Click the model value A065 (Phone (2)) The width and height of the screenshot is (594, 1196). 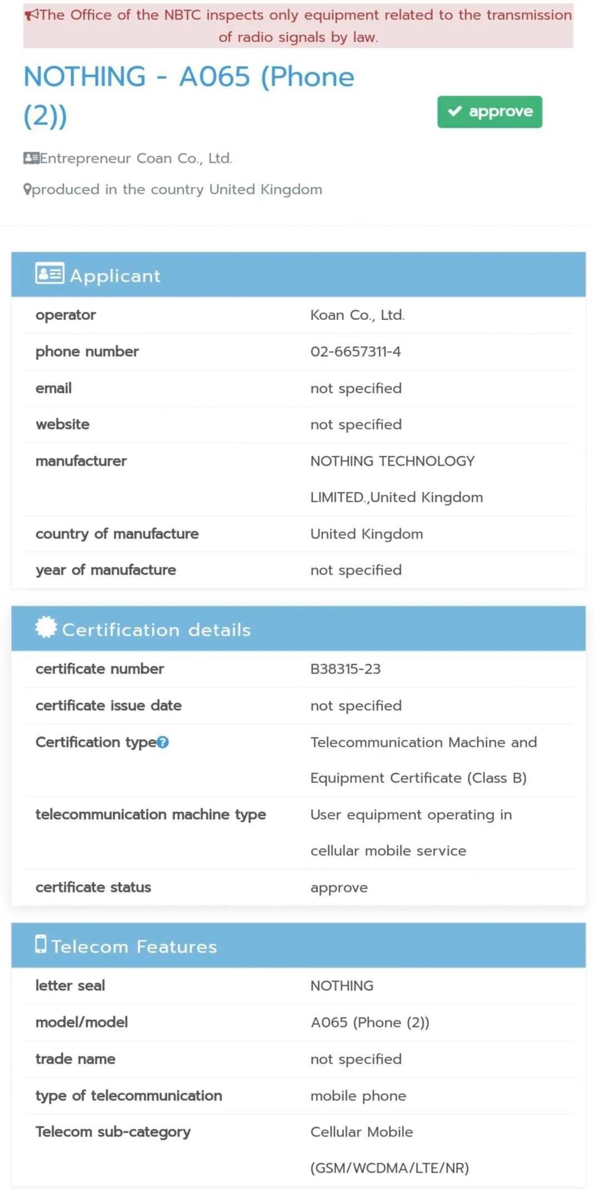click(370, 1023)
